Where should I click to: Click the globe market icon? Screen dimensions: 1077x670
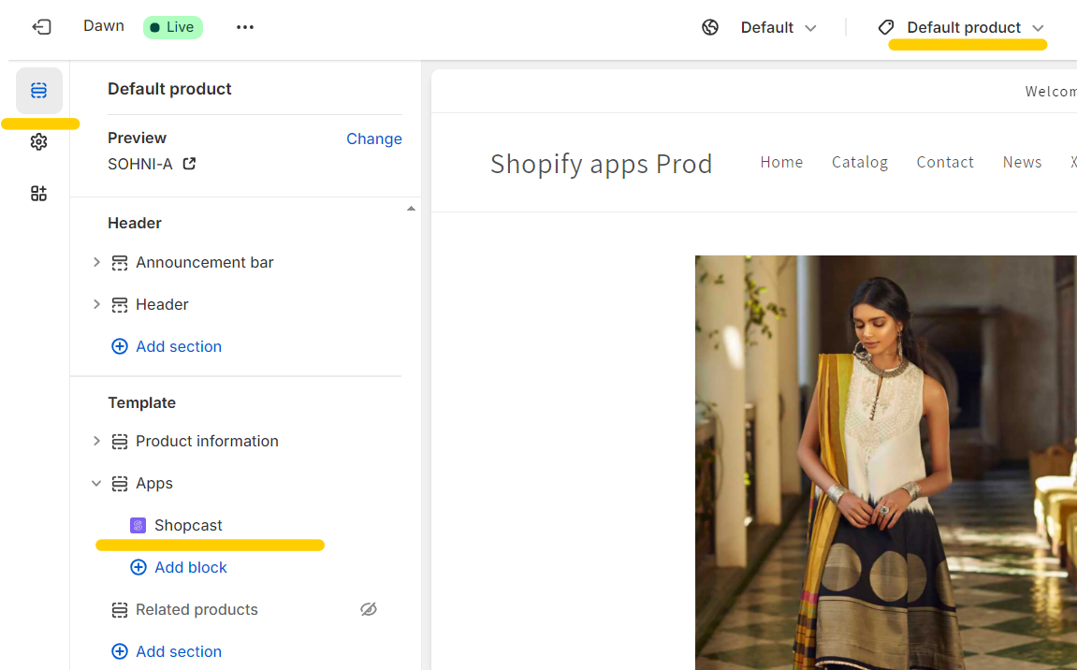(x=710, y=27)
